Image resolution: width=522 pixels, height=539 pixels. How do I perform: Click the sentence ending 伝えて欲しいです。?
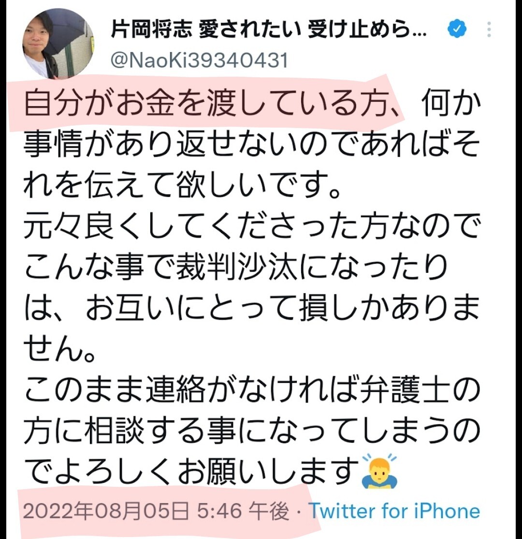183,184
